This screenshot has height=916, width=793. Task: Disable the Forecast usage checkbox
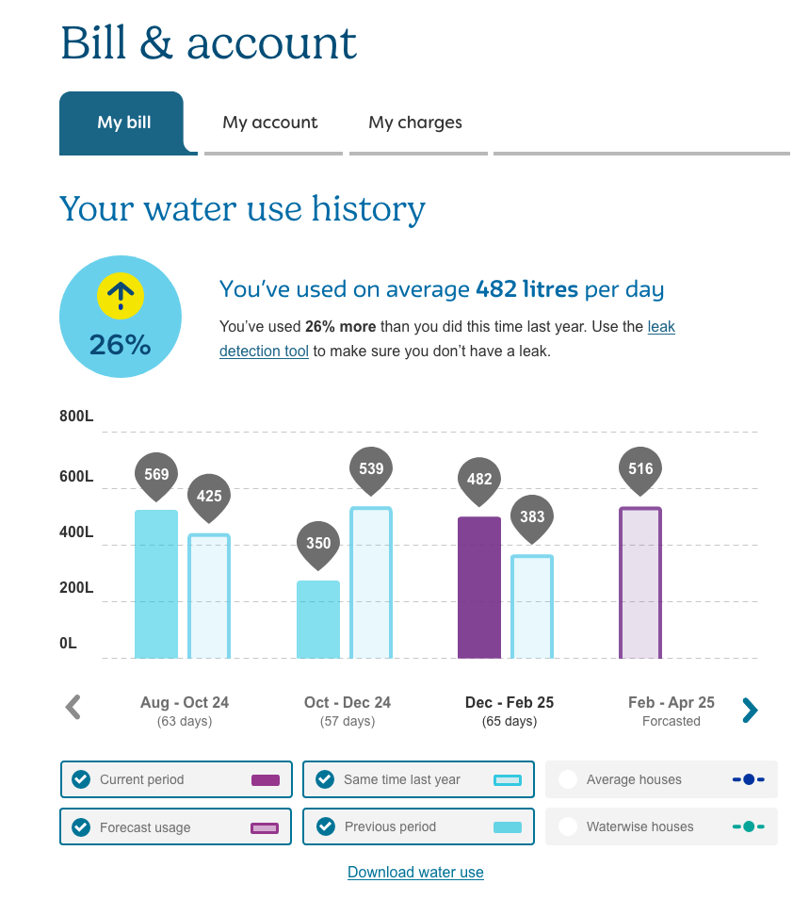82,827
